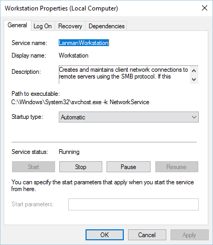Click the grayed-out Apply button
This screenshot has height=245, width=213.
[x=189, y=235]
